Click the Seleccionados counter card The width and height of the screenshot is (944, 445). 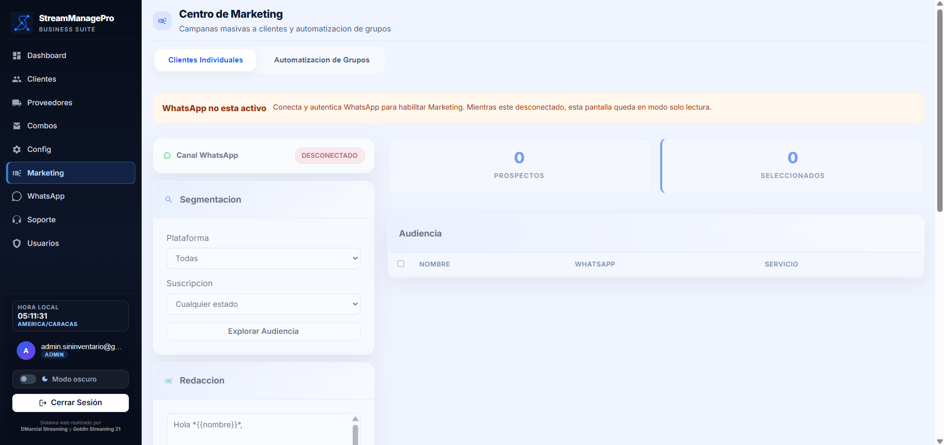792,166
